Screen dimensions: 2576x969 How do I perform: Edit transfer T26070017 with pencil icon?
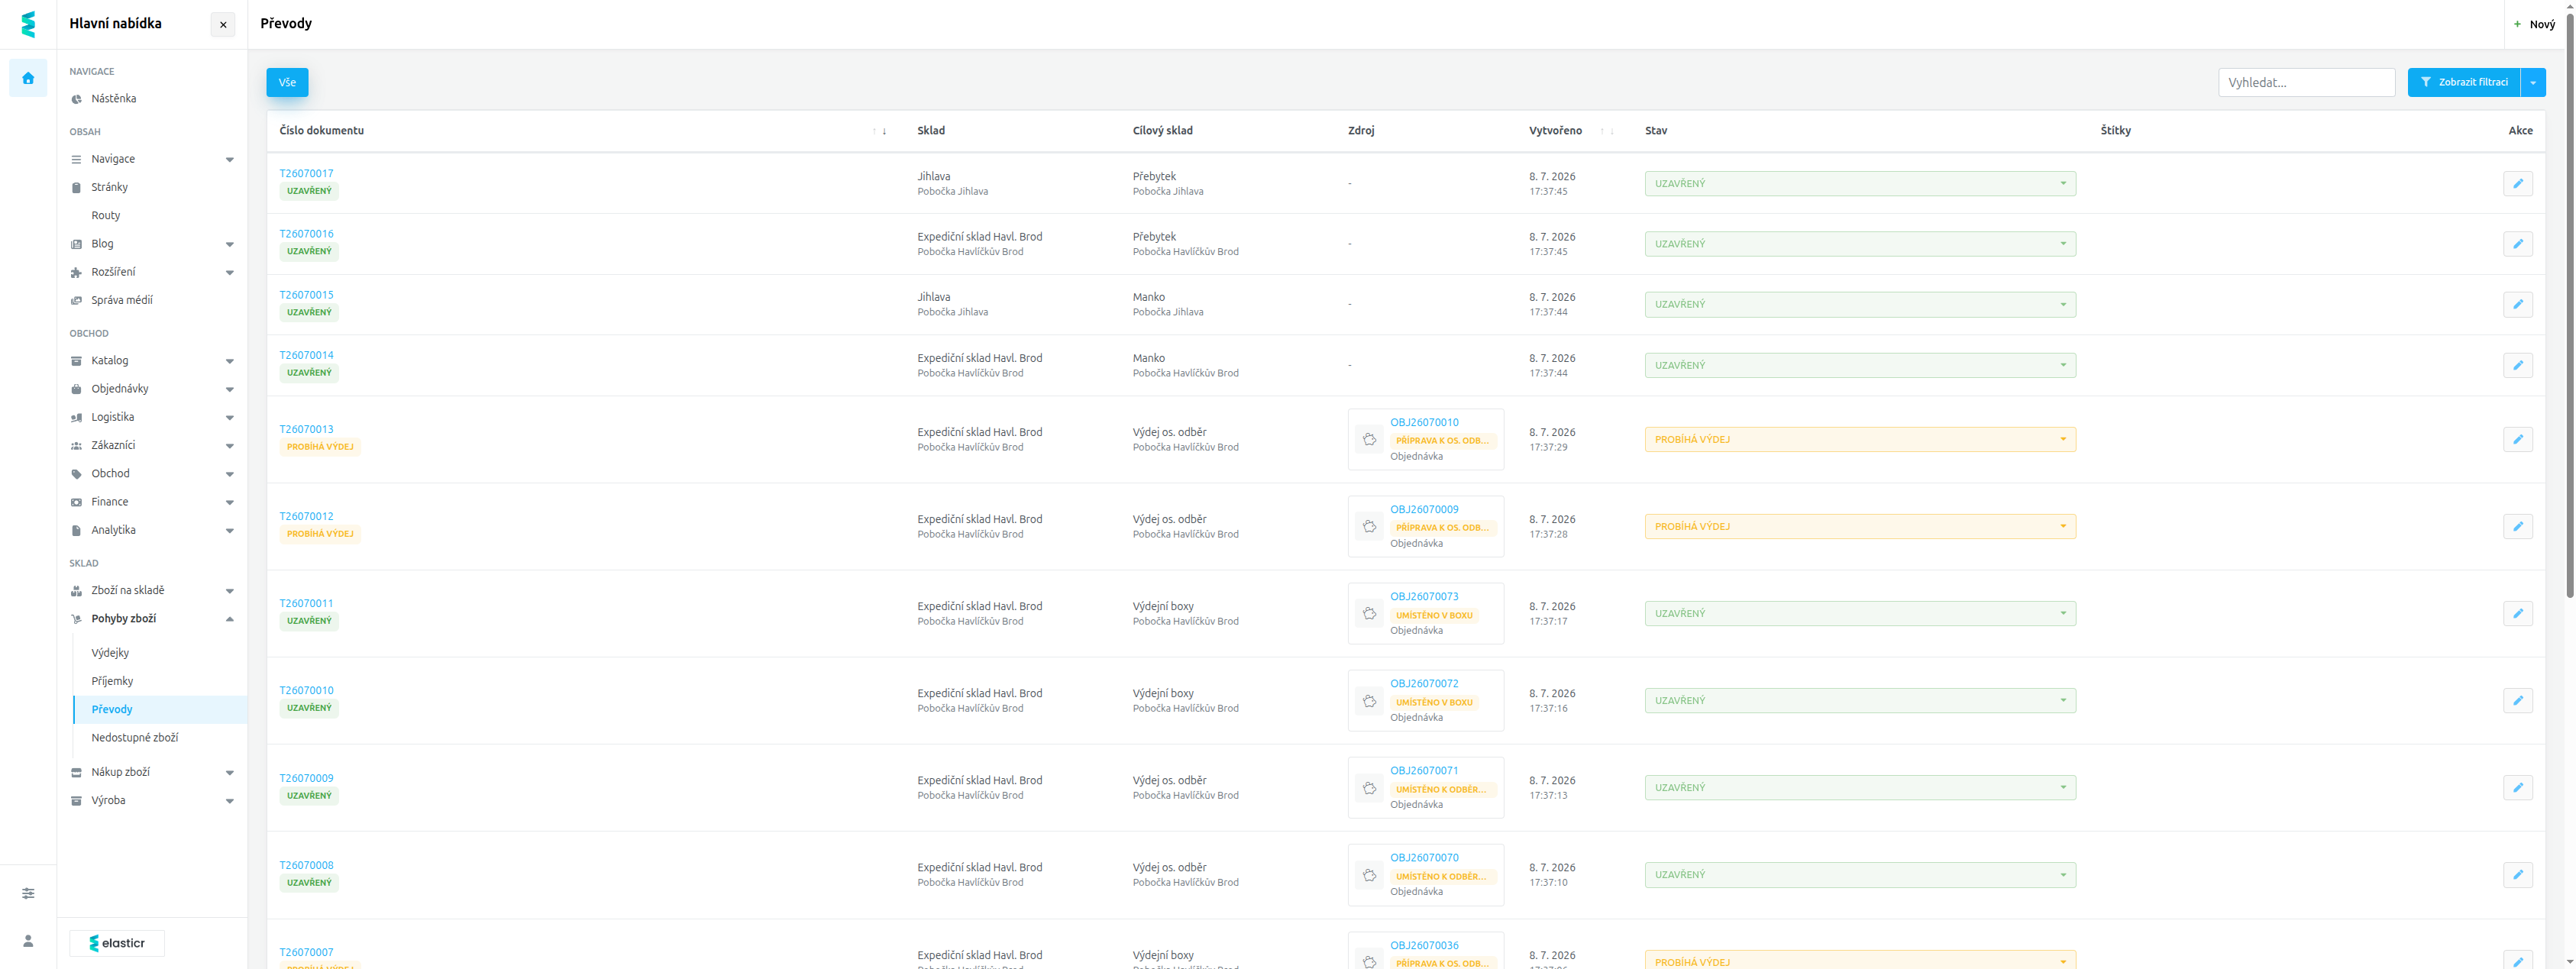pyautogui.click(x=2518, y=184)
